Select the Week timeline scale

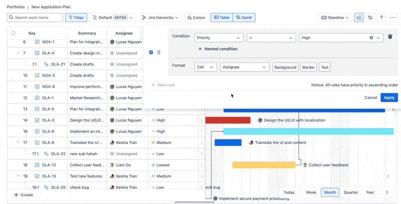311,192
